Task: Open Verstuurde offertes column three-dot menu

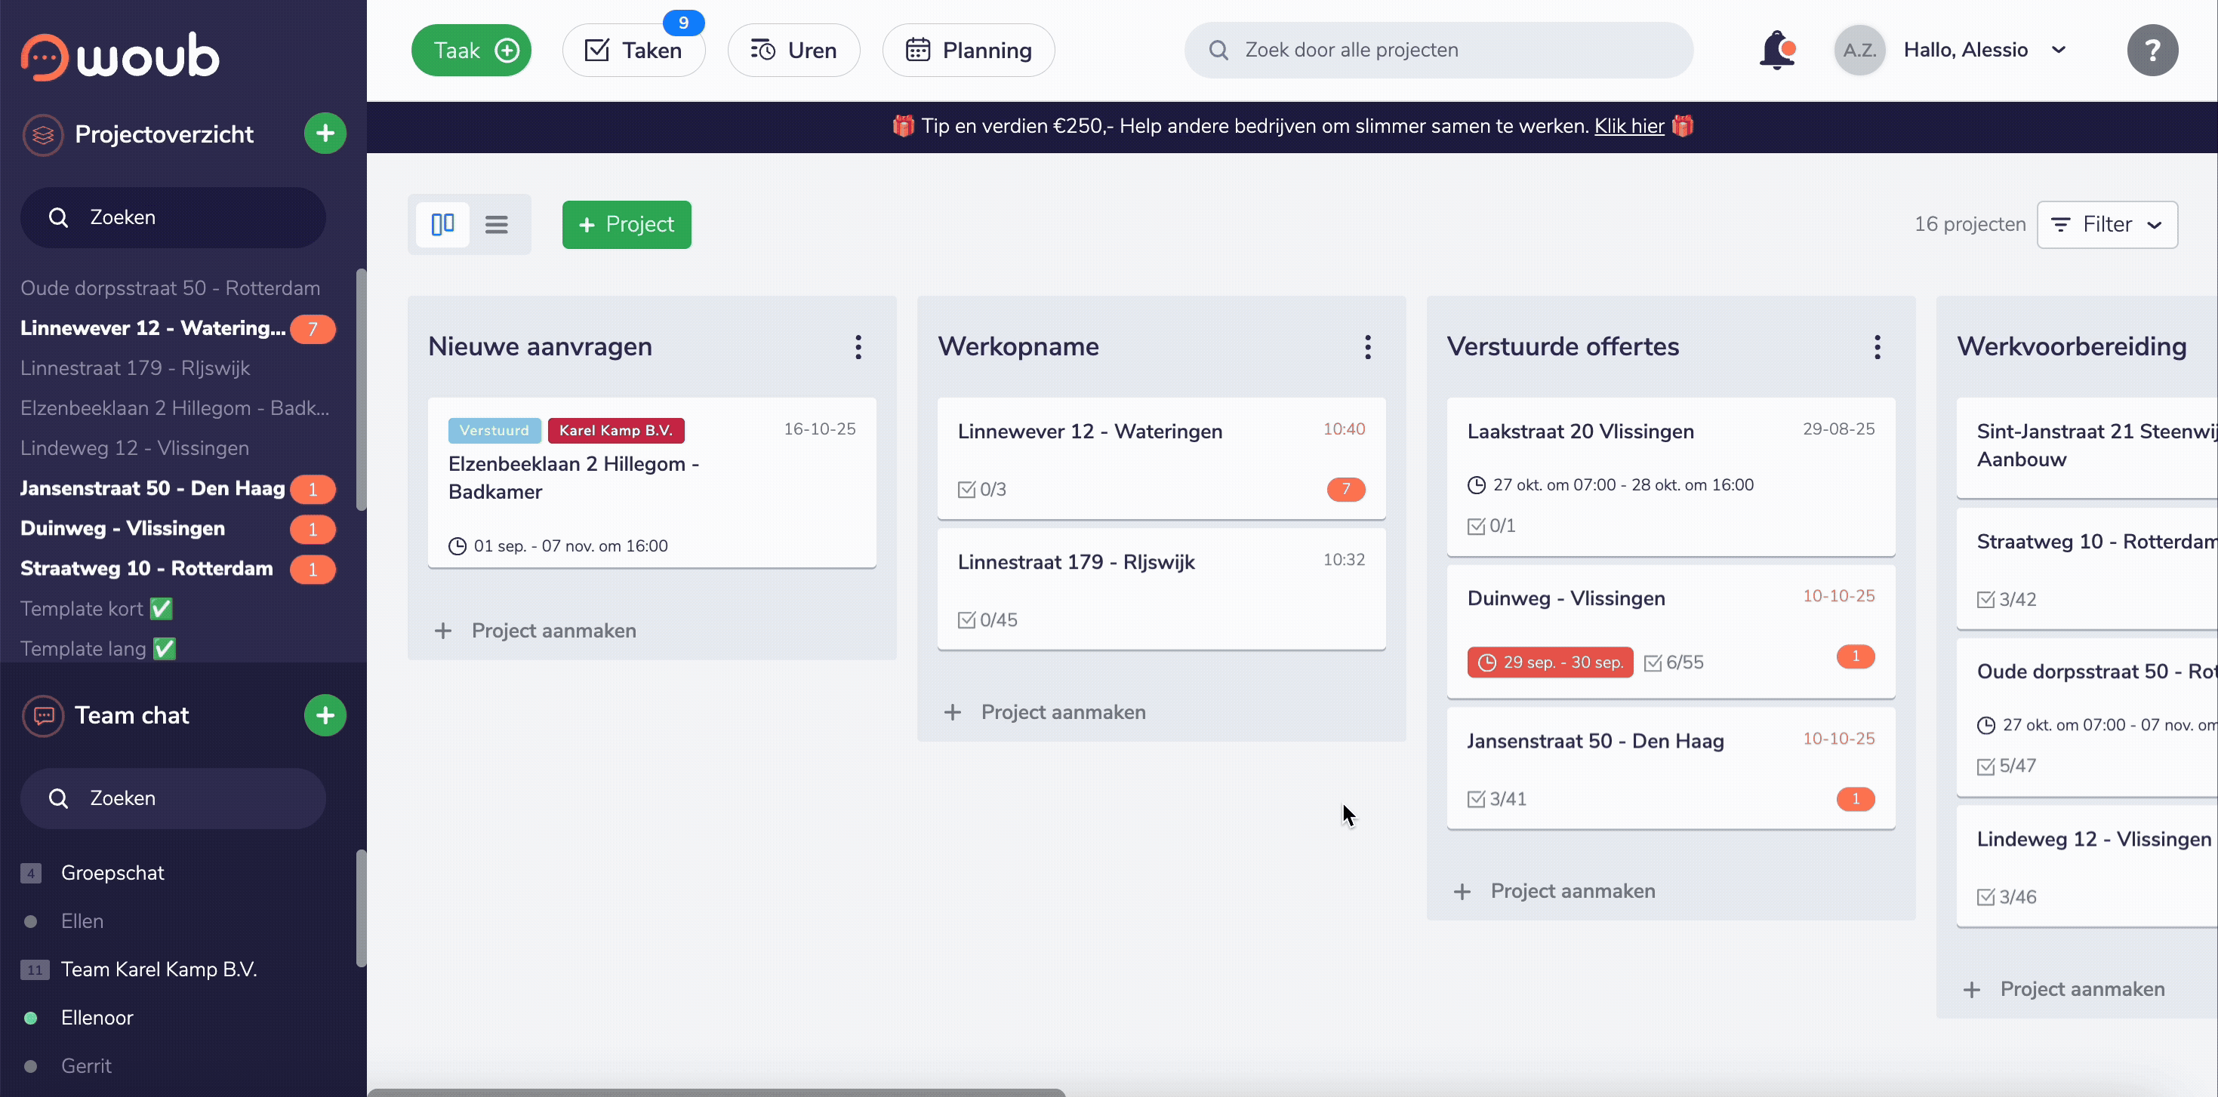Action: (x=1877, y=347)
